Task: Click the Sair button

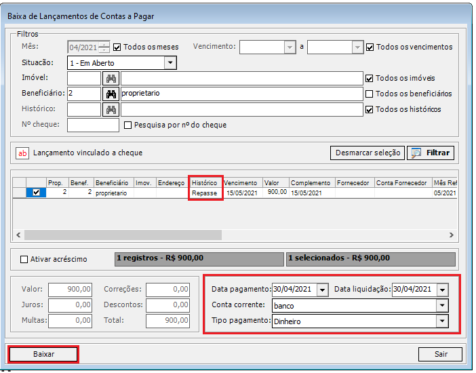Action: point(440,354)
